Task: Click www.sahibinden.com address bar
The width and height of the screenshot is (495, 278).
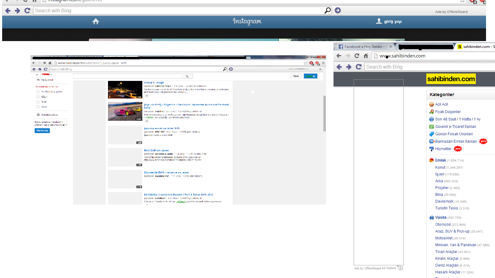Action: tap(433, 56)
